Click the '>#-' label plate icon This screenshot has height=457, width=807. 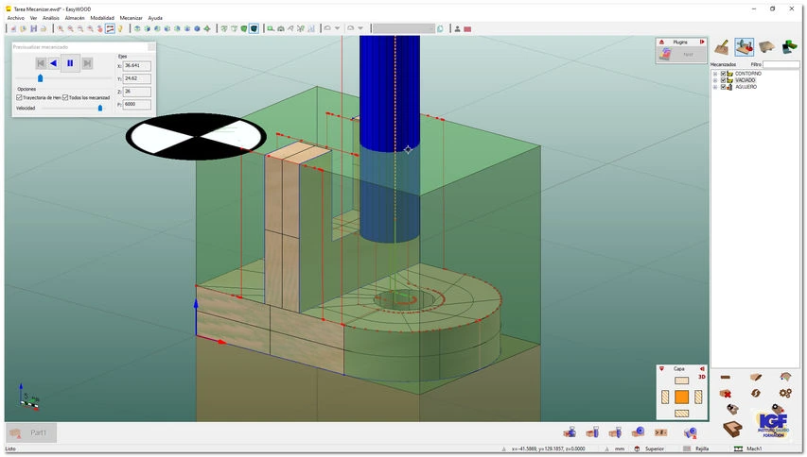point(661,432)
